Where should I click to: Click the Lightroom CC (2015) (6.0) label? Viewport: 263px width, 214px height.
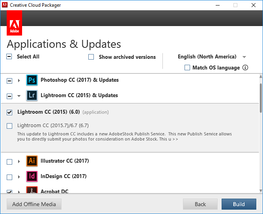(48, 112)
